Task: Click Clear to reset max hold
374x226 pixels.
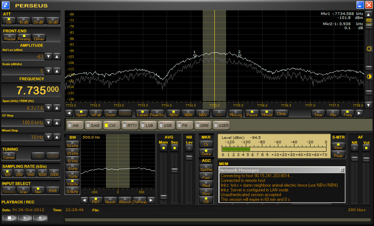Action: 282,113
